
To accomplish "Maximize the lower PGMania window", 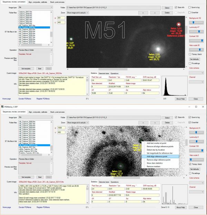I will point(196,107).
